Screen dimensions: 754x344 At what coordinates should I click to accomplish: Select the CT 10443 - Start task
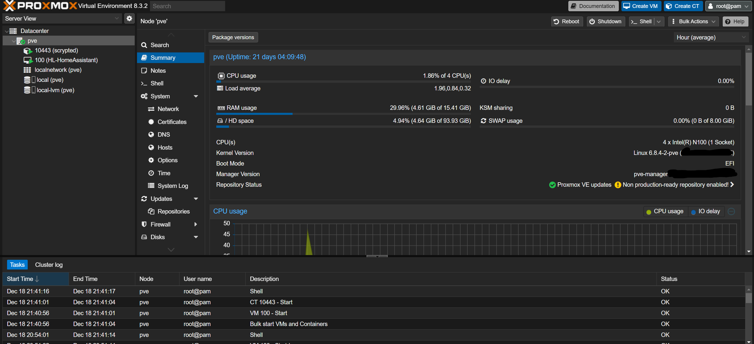point(374,302)
